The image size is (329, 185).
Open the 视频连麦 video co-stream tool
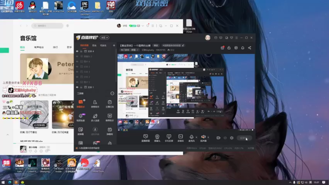coord(81,117)
